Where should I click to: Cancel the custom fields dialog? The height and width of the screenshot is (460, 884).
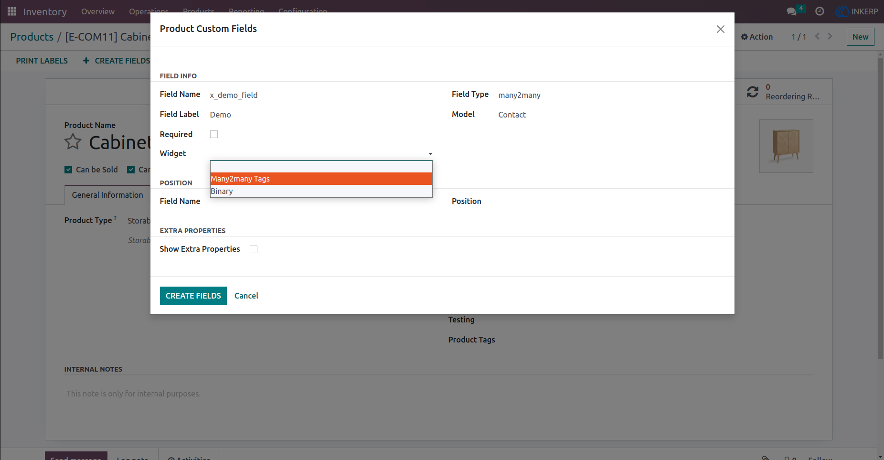[x=246, y=296]
